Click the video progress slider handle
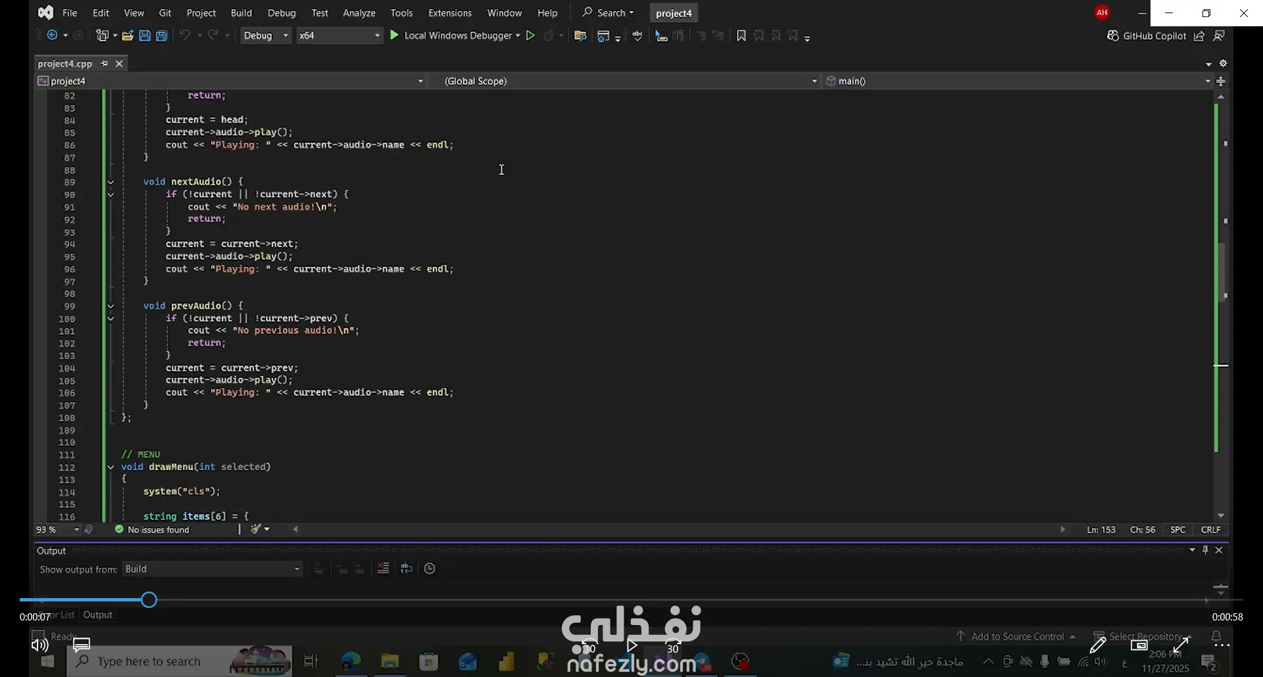Screen dimensions: 1263x677 [149, 599]
